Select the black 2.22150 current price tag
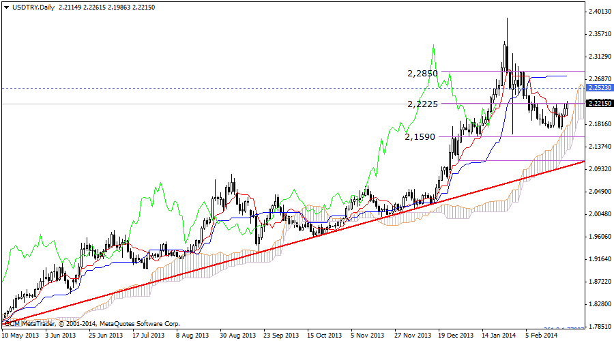The width and height of the screenshot is (614, 341). coord(600,104)
